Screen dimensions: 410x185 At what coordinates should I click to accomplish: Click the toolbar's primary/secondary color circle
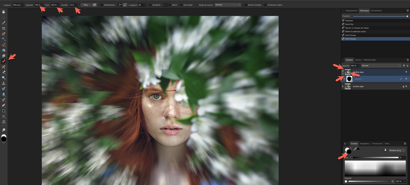(4, 138)
